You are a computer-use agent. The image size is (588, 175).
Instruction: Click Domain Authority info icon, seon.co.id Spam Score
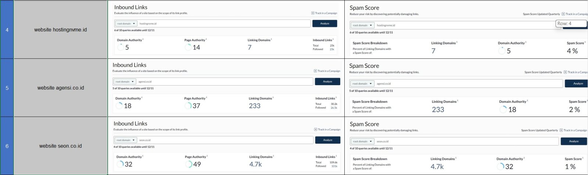tap(524, 158)
